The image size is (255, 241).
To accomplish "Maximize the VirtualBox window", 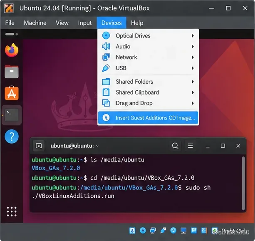I will 228,8.
